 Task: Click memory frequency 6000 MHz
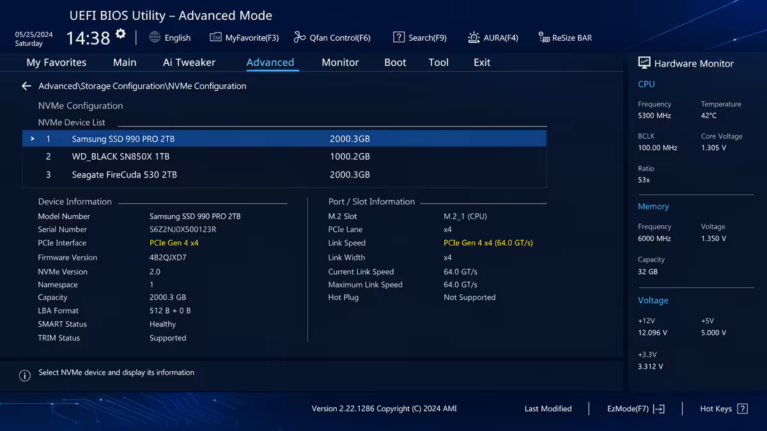click(x=655, y=238)
